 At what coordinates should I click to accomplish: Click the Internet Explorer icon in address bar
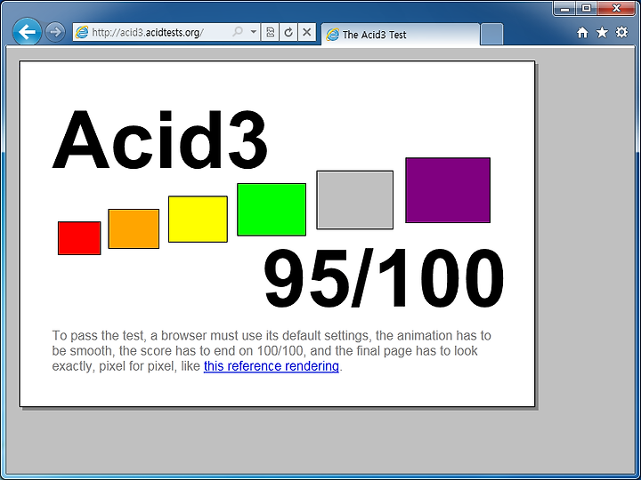[82, 32]
